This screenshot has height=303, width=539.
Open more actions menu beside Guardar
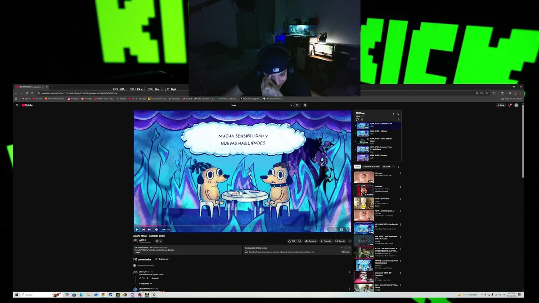pyautogui.click(x=350, y=241)
